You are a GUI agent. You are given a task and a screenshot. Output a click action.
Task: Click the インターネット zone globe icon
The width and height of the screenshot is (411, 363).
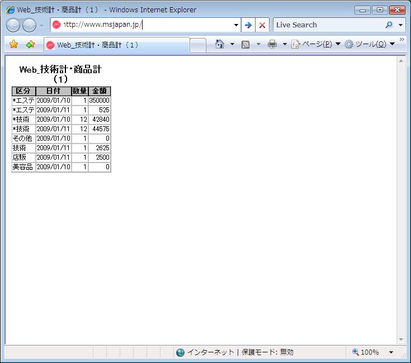pyautogui.click(x=180, y=352)
